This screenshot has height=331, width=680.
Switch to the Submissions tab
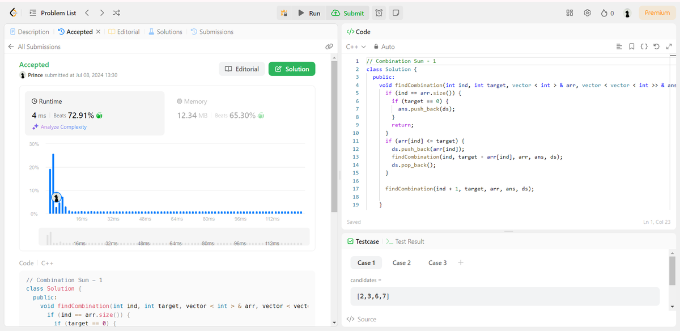click(212, 32)
